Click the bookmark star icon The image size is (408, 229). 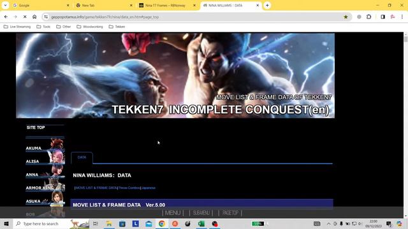[346, 17]
